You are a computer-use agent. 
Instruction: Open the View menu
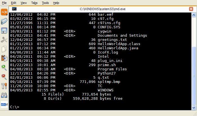click(x=24, y=3)
